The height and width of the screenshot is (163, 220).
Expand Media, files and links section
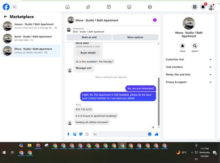189,75
